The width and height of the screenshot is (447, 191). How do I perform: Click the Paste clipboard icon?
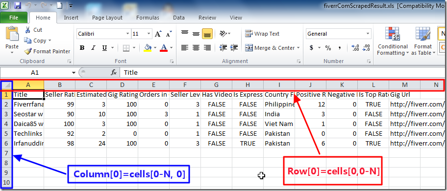pos(12,34)
